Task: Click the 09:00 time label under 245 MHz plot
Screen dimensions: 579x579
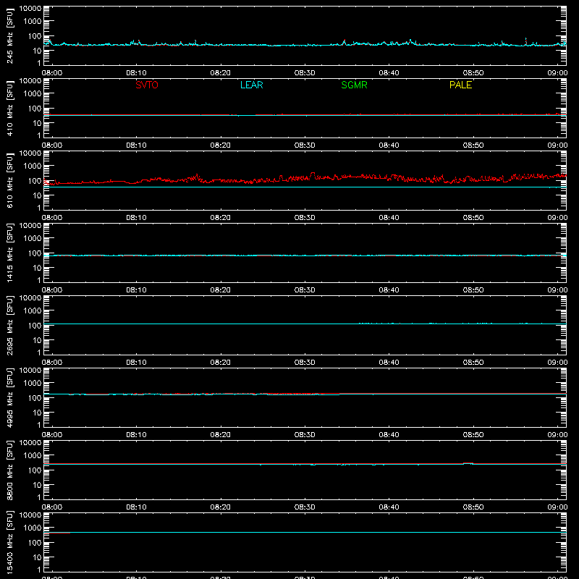Action: [x=557, y=73]
